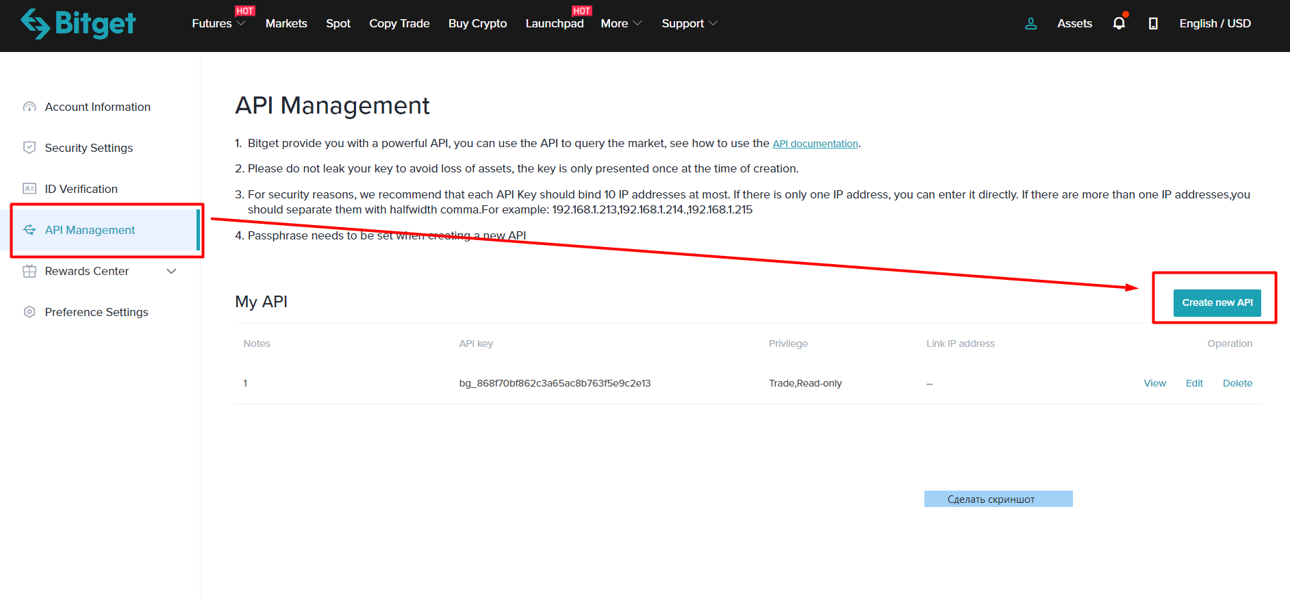Click the Link IP address column header

click(960, 343)
